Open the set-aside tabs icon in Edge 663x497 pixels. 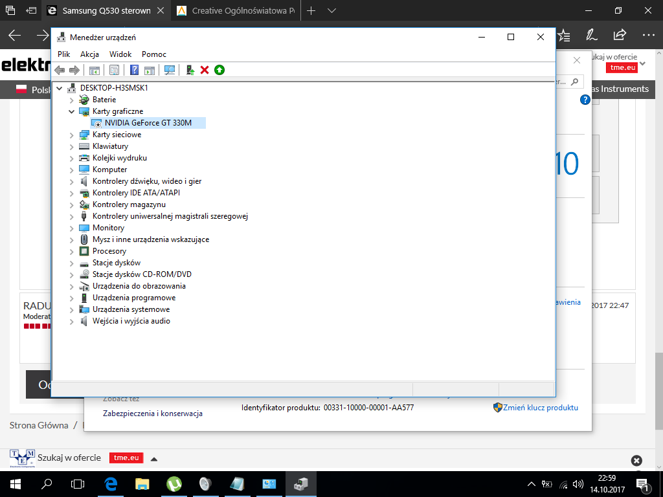click(x=10, y=10)
